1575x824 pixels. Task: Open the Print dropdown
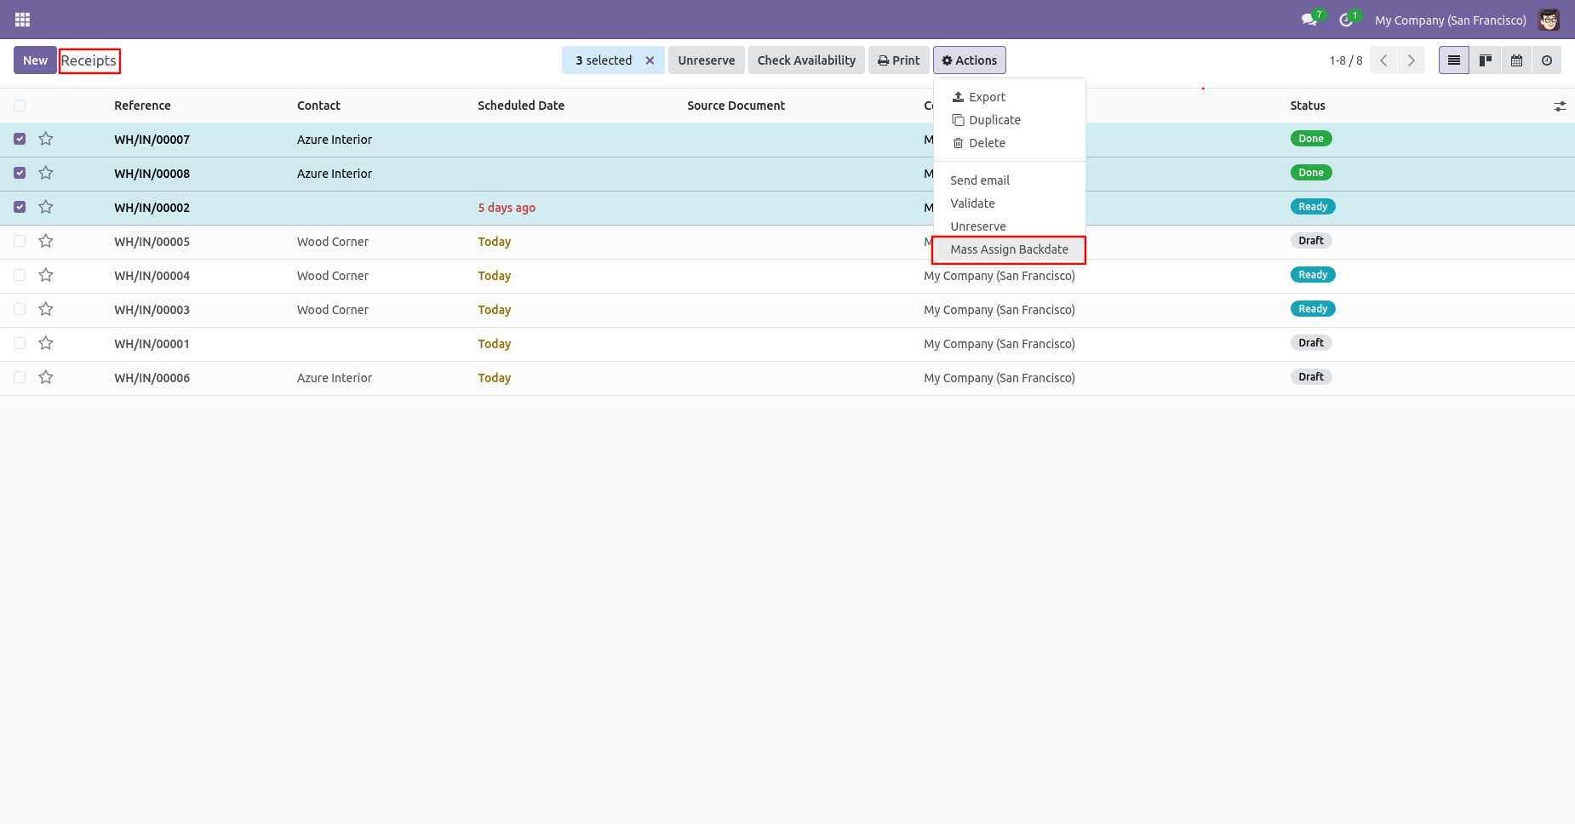(x=898, y=60)
